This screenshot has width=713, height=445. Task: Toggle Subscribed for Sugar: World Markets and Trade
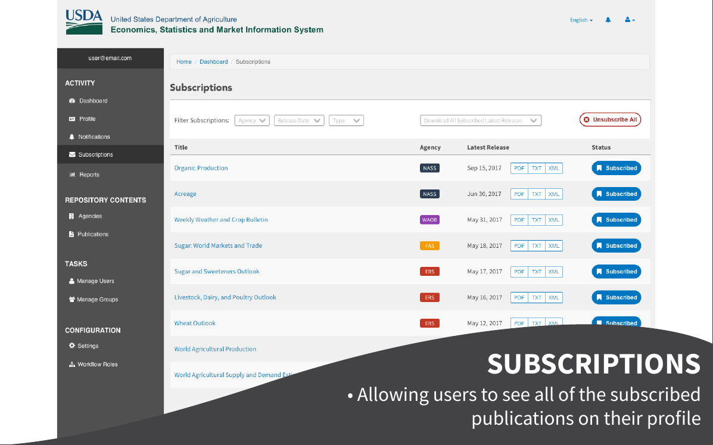[616, 246]
